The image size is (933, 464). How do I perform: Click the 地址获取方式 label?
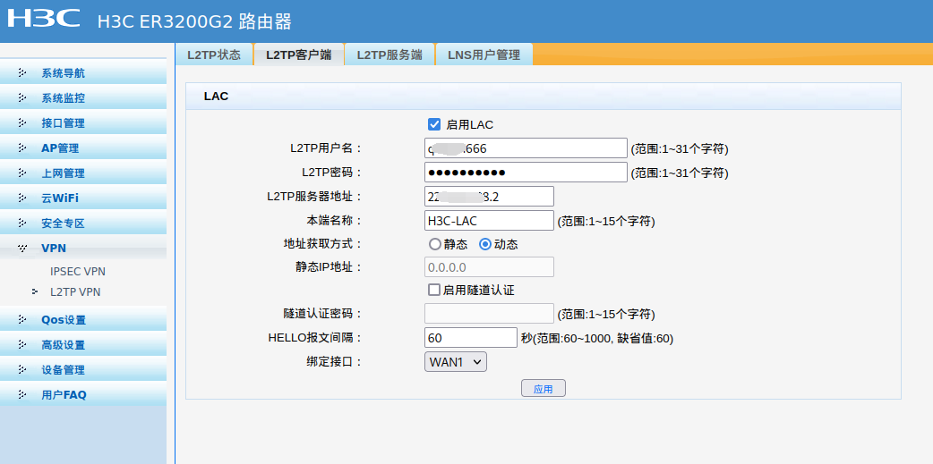coord(322,243)
